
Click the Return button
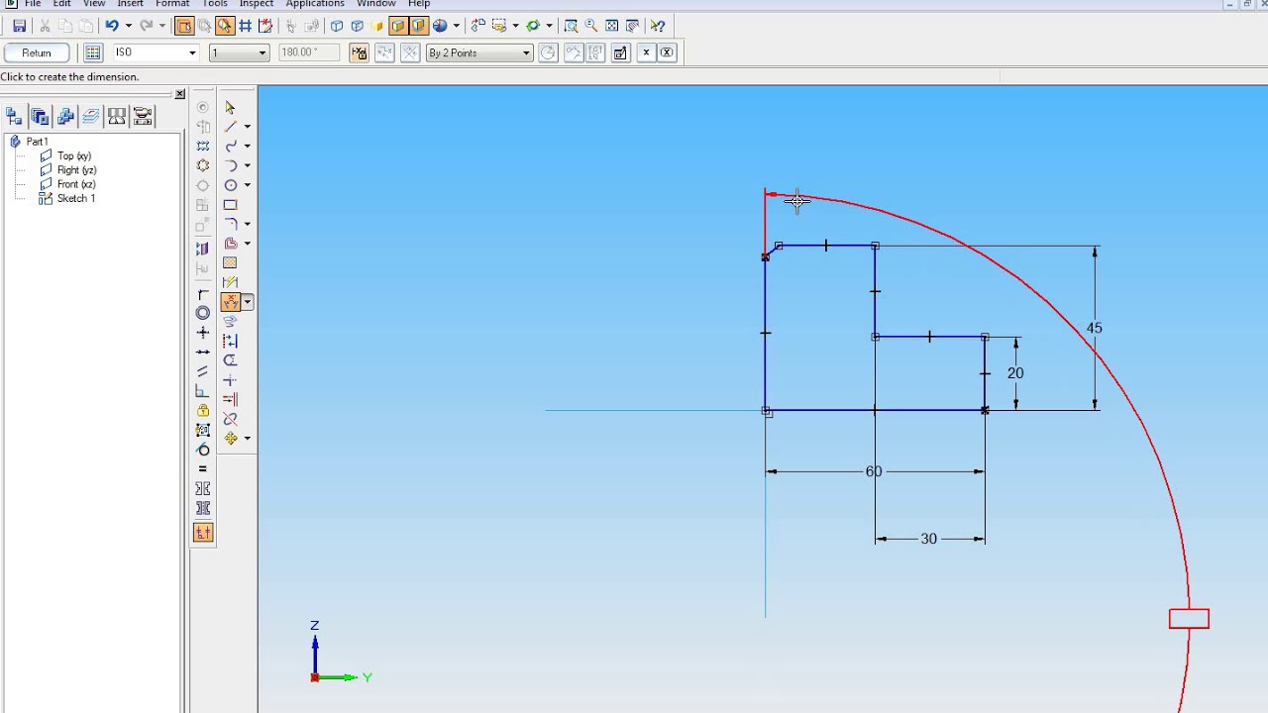[37, 52]
